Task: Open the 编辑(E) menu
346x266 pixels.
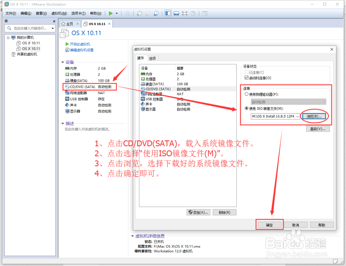Action: click(26, 14)
